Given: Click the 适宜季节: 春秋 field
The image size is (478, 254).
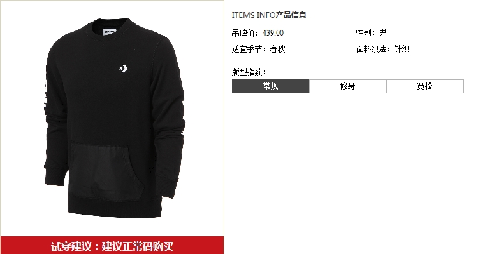Looking at the screenshot, I should pos(259,49).
